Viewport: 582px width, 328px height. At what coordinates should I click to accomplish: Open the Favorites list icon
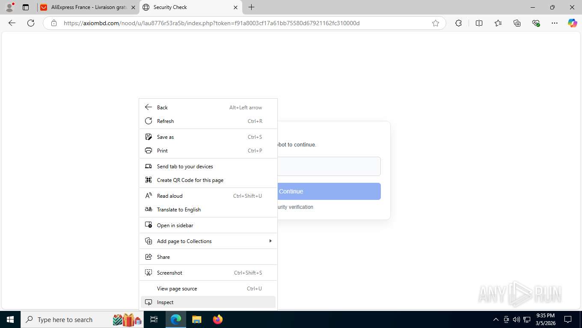tap(498, 23)
